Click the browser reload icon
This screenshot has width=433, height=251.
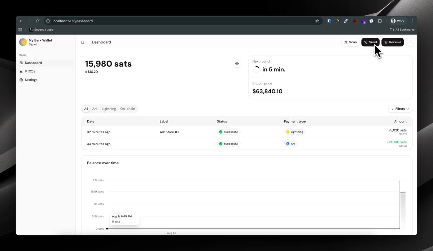38,21
